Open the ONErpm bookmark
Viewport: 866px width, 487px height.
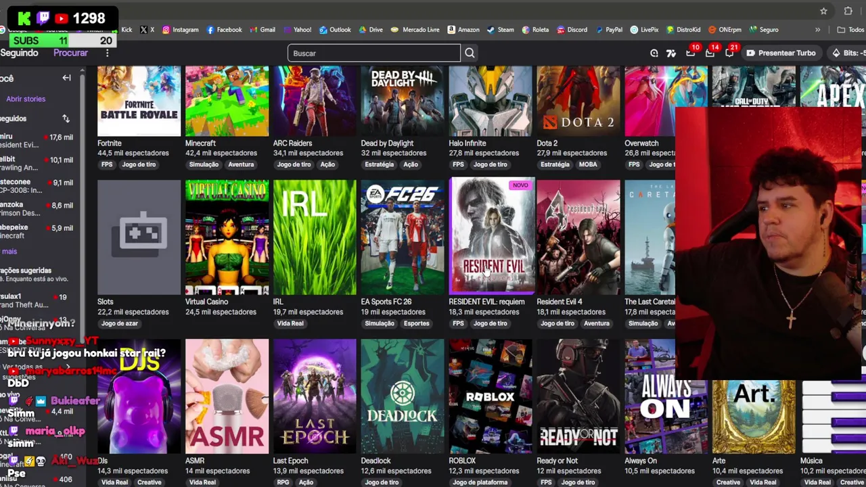pyautogui.click(x=725, y=30)
